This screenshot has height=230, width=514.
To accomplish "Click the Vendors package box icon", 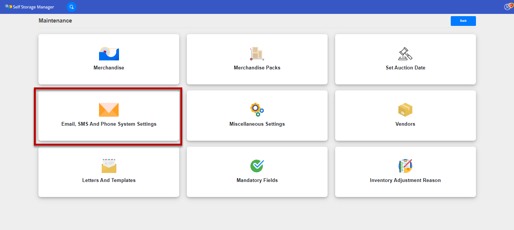I will 405,110.
